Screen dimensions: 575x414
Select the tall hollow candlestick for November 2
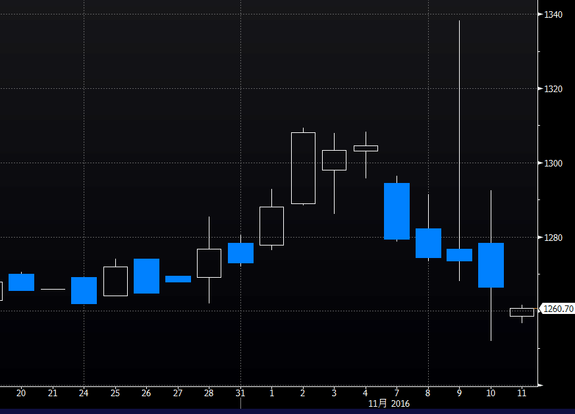303,168
